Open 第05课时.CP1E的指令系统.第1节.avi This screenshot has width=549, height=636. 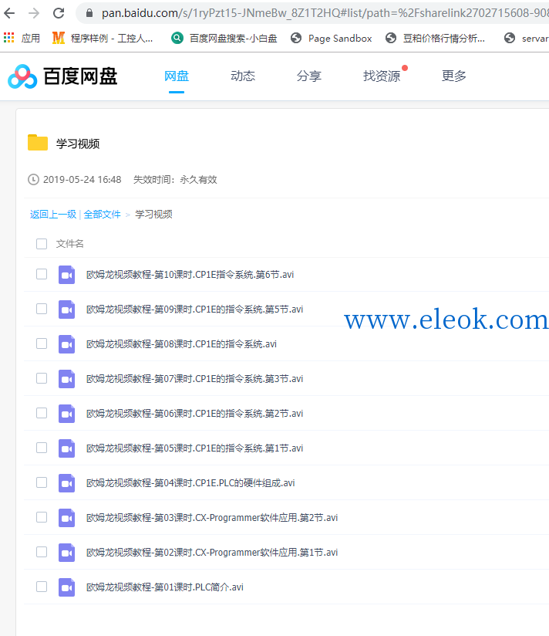coord(194,448)
